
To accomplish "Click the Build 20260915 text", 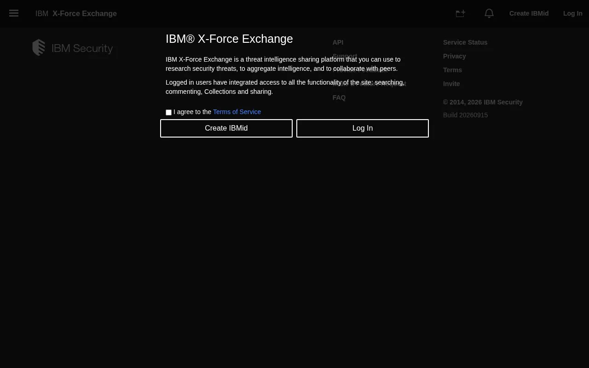I will pos(465,115).
